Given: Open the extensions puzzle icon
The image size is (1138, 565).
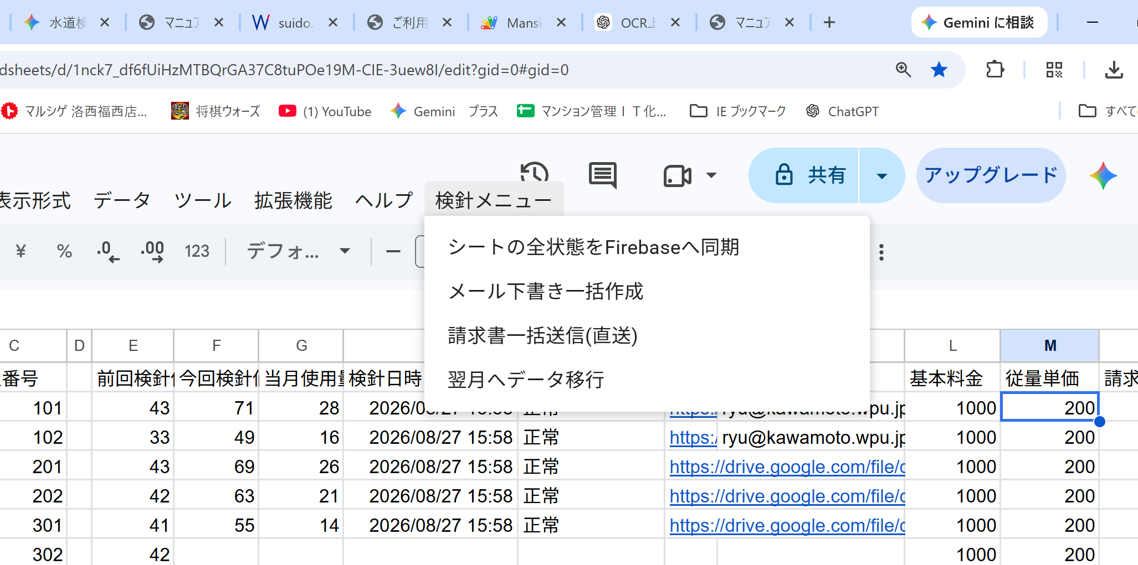Looking at the screenshot, I should pyautogui.click(x=995, y=70).
